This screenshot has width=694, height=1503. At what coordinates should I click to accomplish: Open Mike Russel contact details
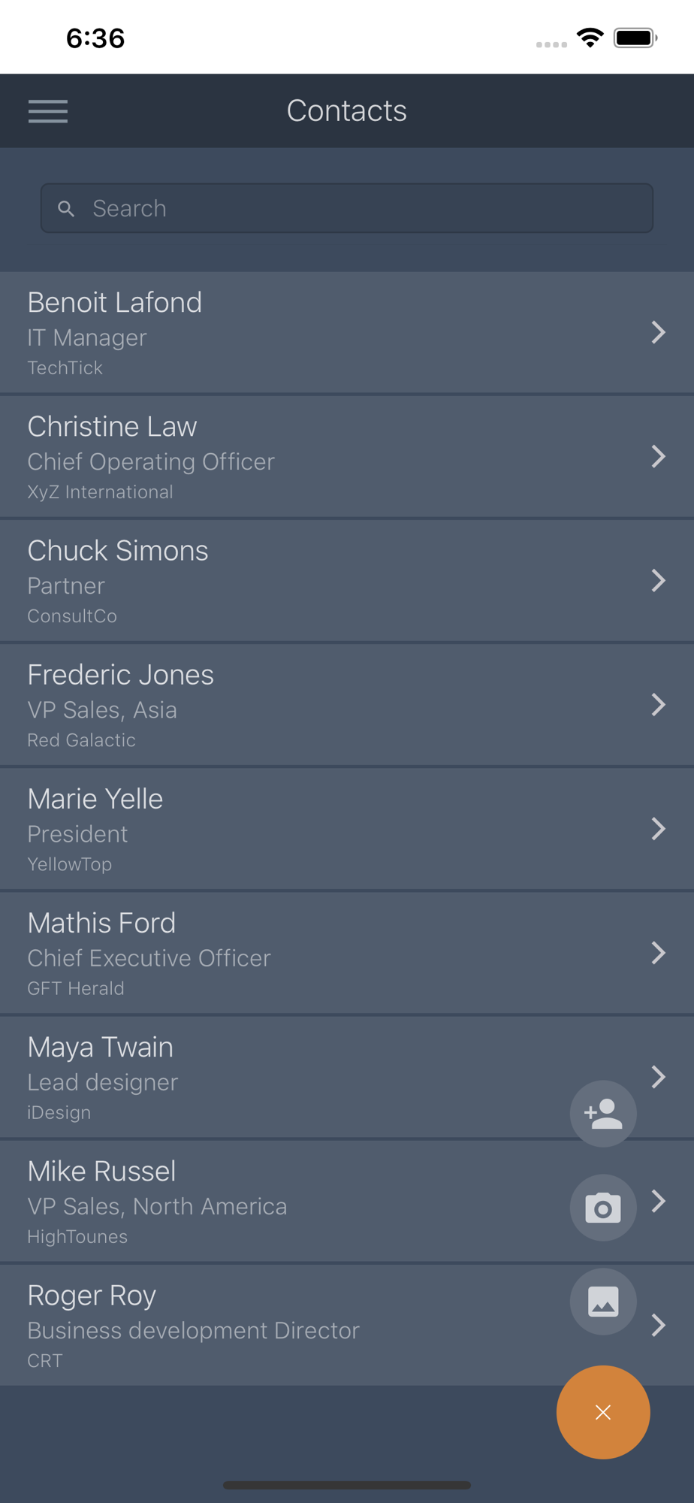(x=347, y=1201)
